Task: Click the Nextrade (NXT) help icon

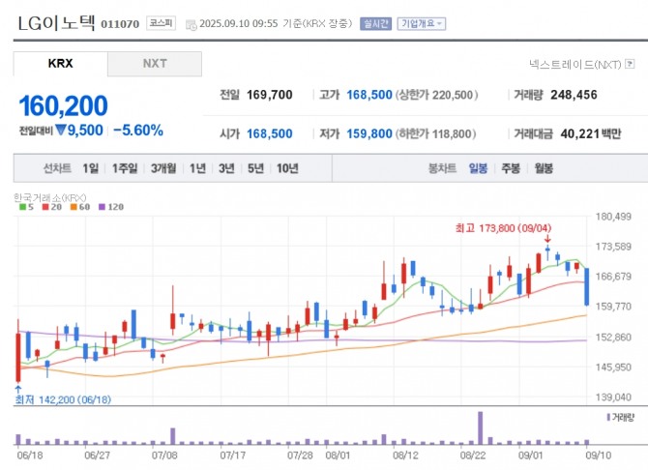Action: 630,65
